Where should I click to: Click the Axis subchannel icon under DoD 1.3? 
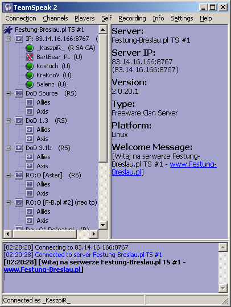coord(30,139)
